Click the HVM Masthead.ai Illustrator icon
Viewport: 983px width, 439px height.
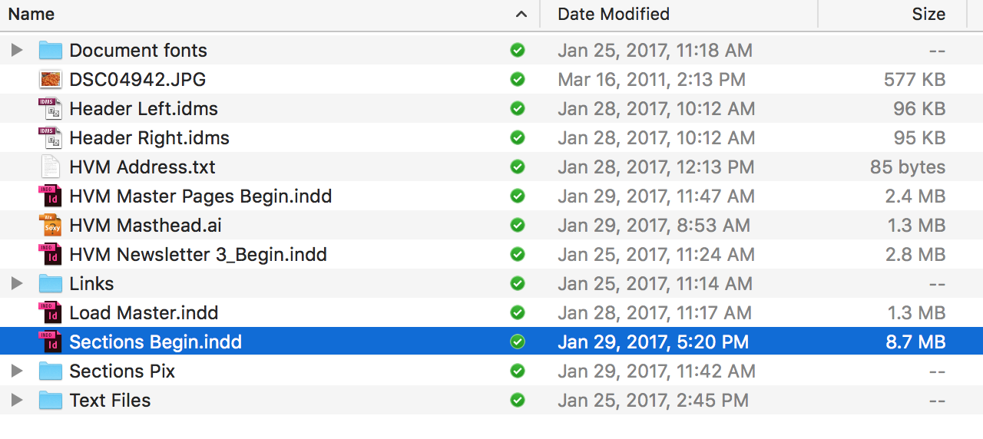[50, 226]
